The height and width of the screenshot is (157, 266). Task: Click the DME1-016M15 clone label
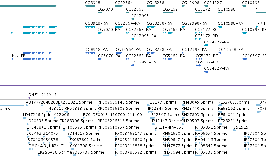[43, 95]
